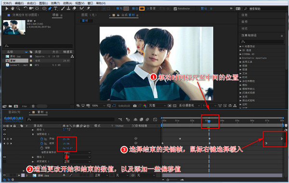This screenshot has height=183, width=289.
Task: Switch to the 渲染队列 tab
Action: point(14,112)
